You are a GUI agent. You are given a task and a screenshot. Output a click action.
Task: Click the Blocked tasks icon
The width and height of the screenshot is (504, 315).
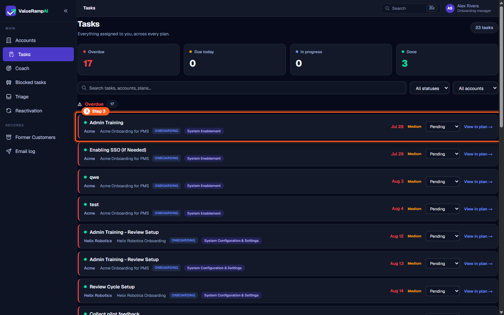pyautogui.click(x=9, y=82)
